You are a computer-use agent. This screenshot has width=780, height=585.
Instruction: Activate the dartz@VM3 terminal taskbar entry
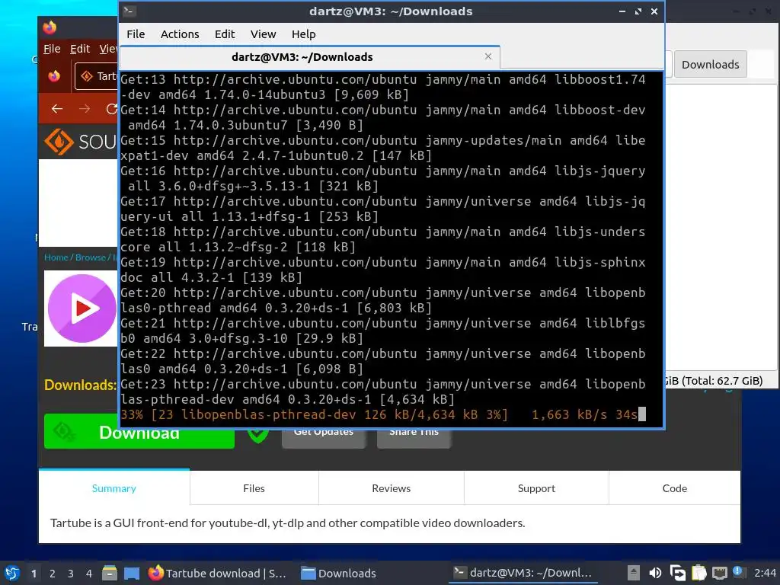coord(523,573)
